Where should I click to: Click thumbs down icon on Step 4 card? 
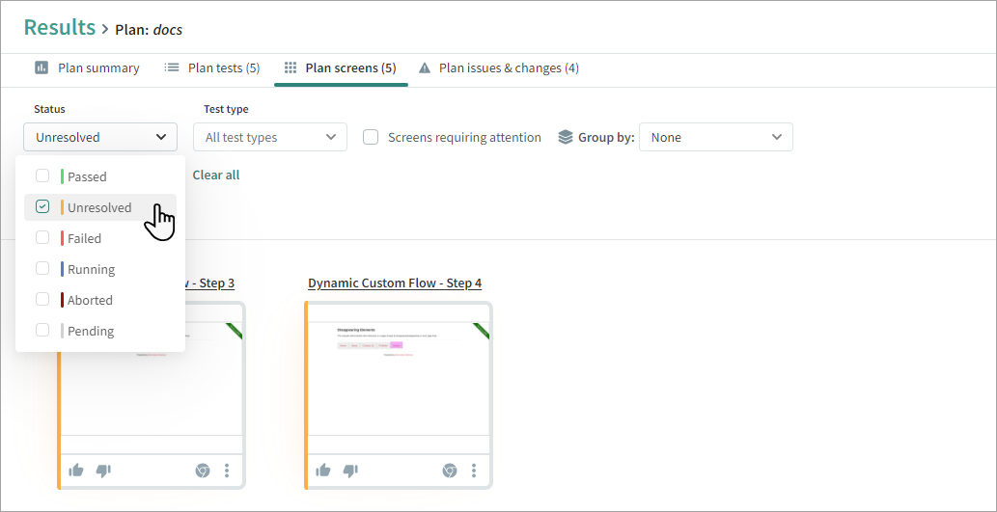coord(351,471)
